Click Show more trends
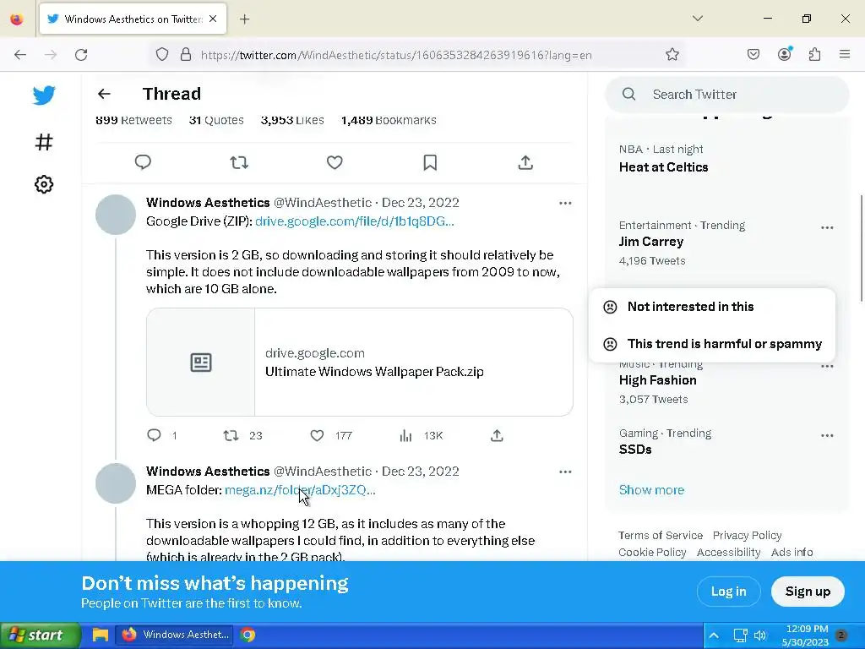This screenshot has height=649, width=865. [651, 490]
